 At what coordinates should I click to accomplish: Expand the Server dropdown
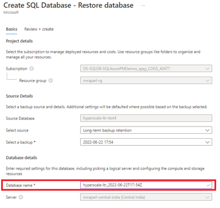[146, 198]
